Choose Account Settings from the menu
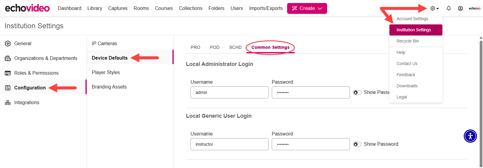Screen dimensions: 483x168 416,19
